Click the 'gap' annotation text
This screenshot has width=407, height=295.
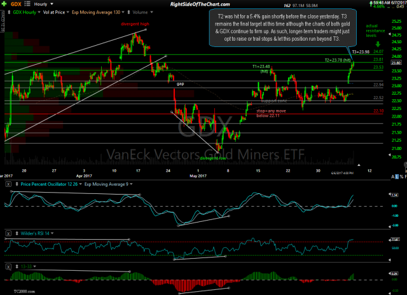click(x=180, y=83)
